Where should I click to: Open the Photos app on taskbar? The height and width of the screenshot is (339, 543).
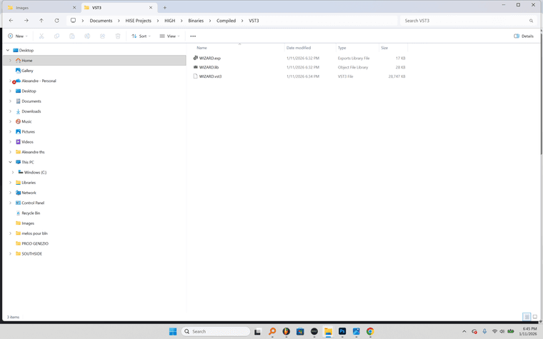pos(356,331)
